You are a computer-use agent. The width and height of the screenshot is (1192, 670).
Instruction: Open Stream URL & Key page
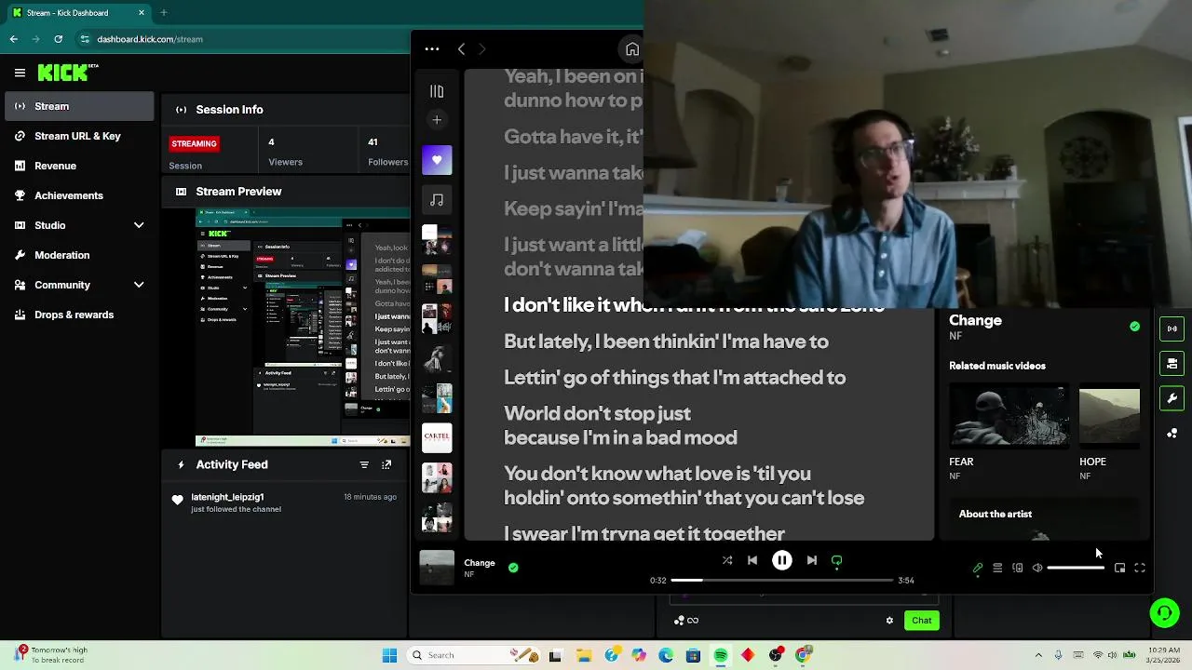[x=79, y=136]
